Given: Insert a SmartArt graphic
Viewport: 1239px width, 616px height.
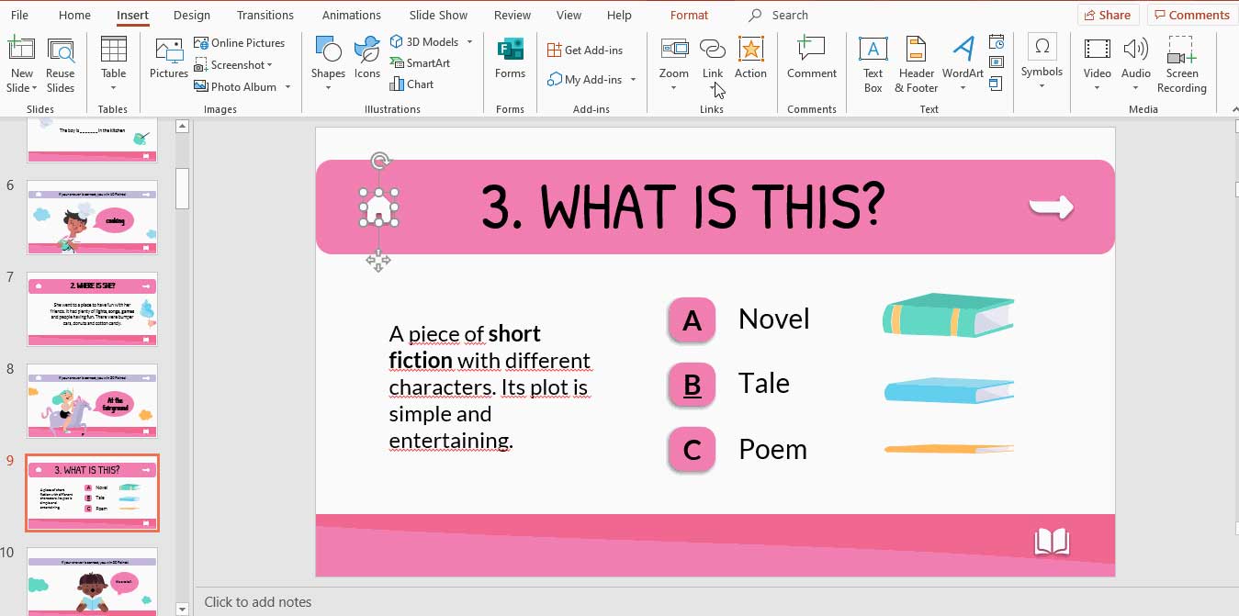Looking at the screenshot, I should coord(421,62).
